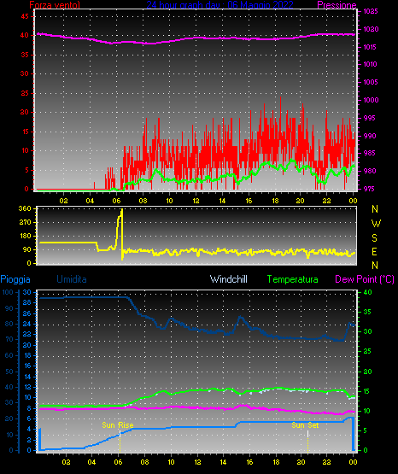Click the 100 value on humidity axis
The width and height of the screenshot is (398, 474).
tap(8, 292)
